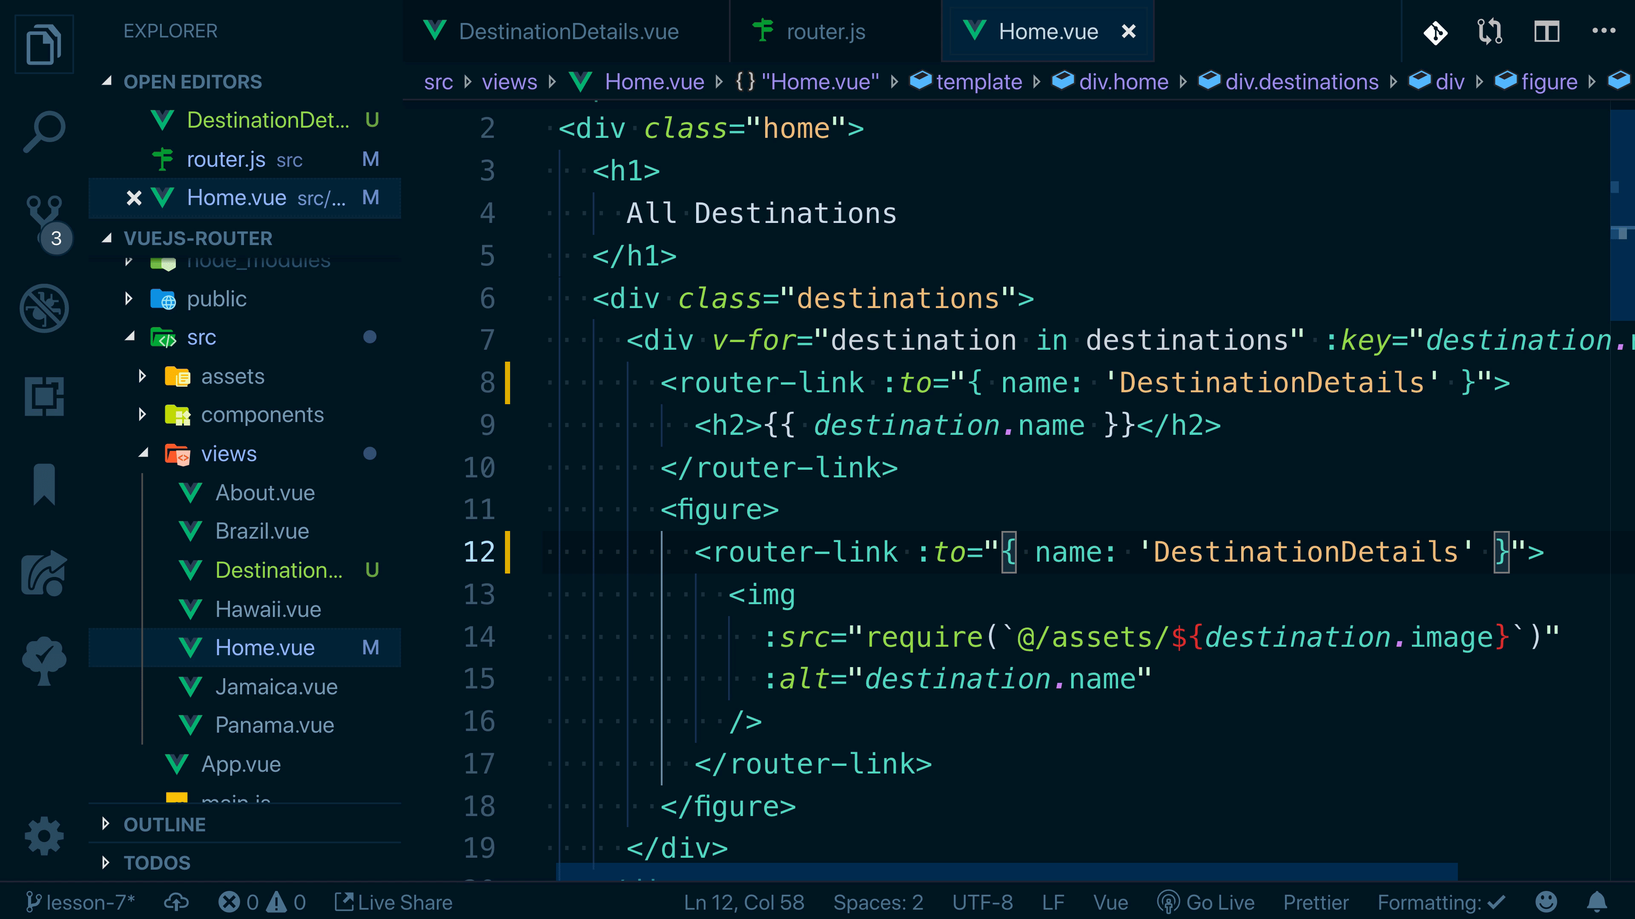1635x919 pixels.
Task: Switch to DestinationDetails.vue tab
Action: click(x=568, y=31)
